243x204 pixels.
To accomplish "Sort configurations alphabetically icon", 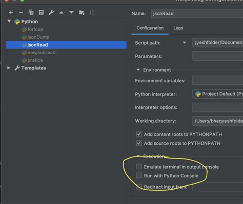I will 92,12.
